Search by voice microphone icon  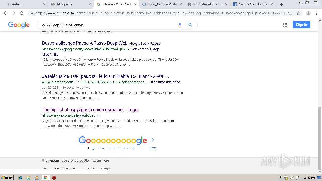pyautogui.click(x=180, y=25)
